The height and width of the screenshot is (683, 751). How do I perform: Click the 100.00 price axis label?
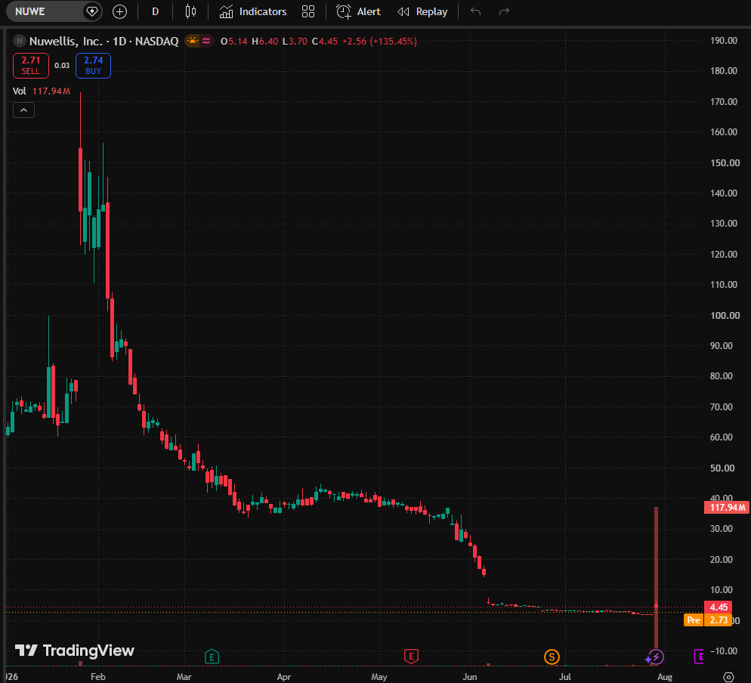point(724,315)
